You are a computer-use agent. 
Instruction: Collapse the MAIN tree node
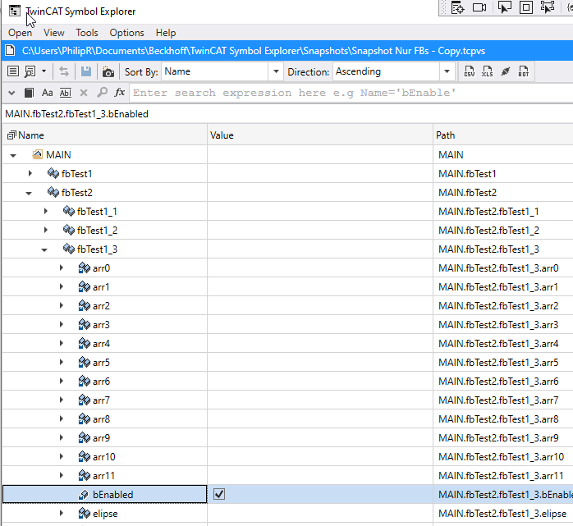coord(13,155)
